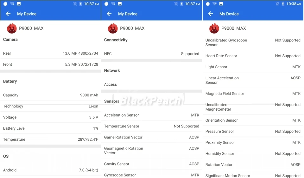Select the Humidity Sensor row
Screen dimensions: 304x178
pyautogui.click(x=253, y=154)
